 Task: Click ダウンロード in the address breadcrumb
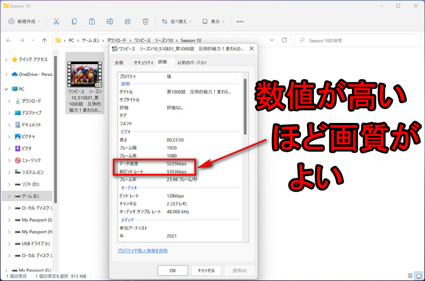coord(117,40)
